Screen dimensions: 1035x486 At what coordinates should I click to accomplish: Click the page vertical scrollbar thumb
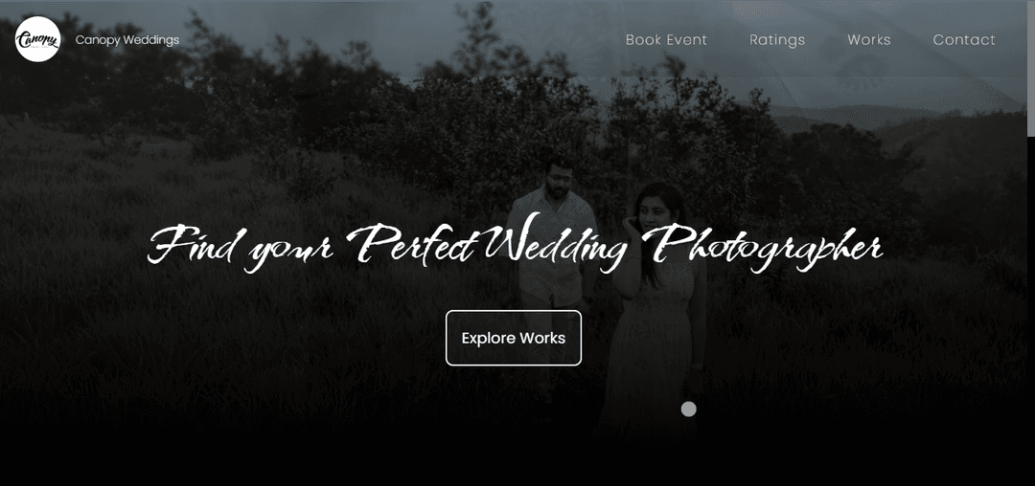click(1031, 69)
